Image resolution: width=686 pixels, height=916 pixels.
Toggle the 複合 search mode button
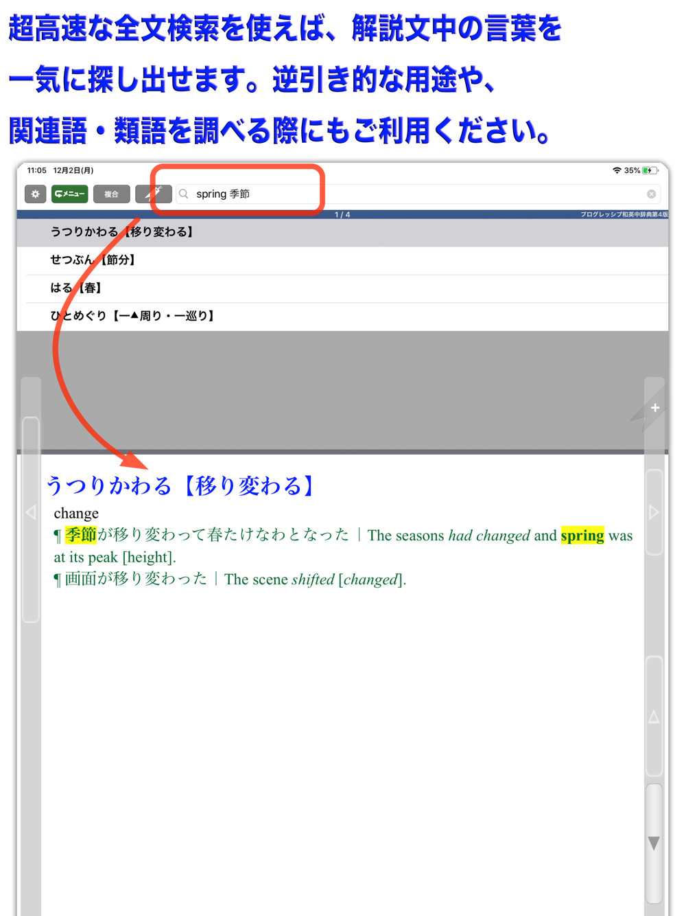click(x=111, y=194)
